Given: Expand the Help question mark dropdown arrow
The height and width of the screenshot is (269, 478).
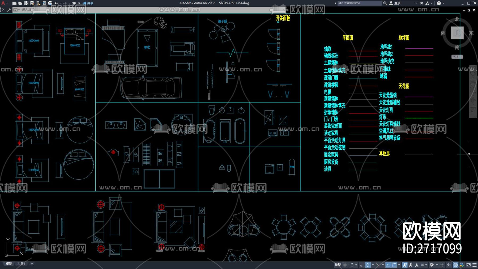Looking at the screenshot, I should click(443, 3).
